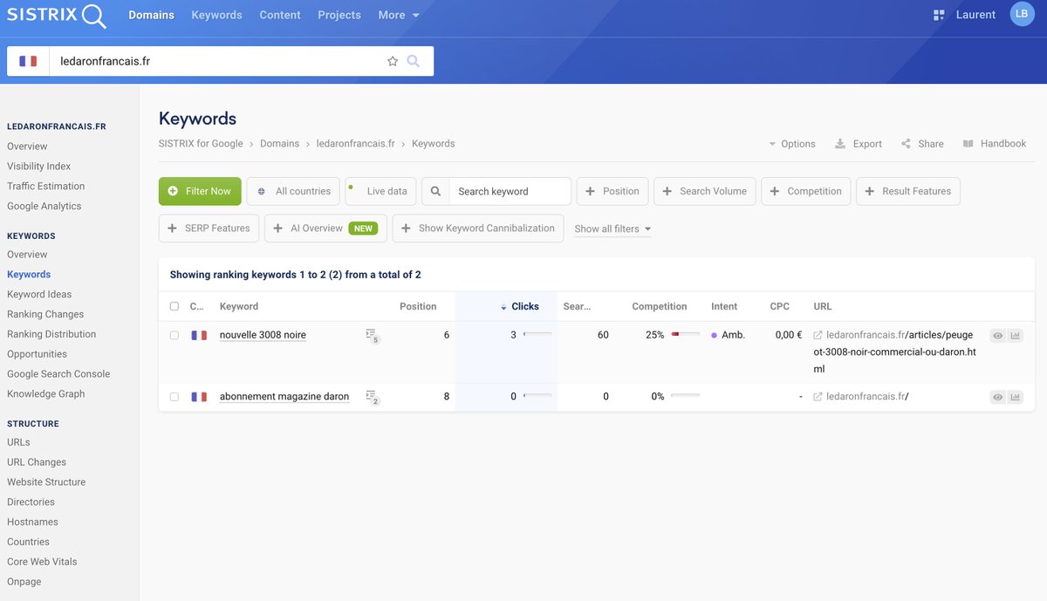The width and height of the screenshot is (1047, 601).
Task: Click the ledaronfrancais.fr breadcrumb
Action: click(x=355, y=144)
